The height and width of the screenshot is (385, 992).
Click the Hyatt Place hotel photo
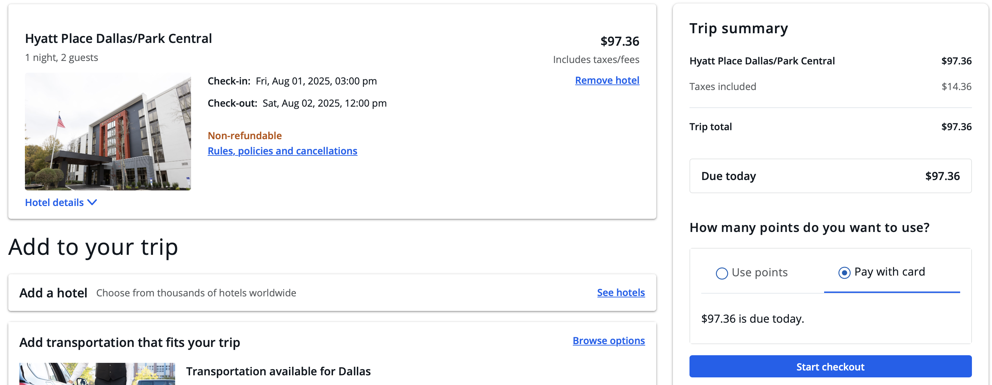(x=108, y=132)
